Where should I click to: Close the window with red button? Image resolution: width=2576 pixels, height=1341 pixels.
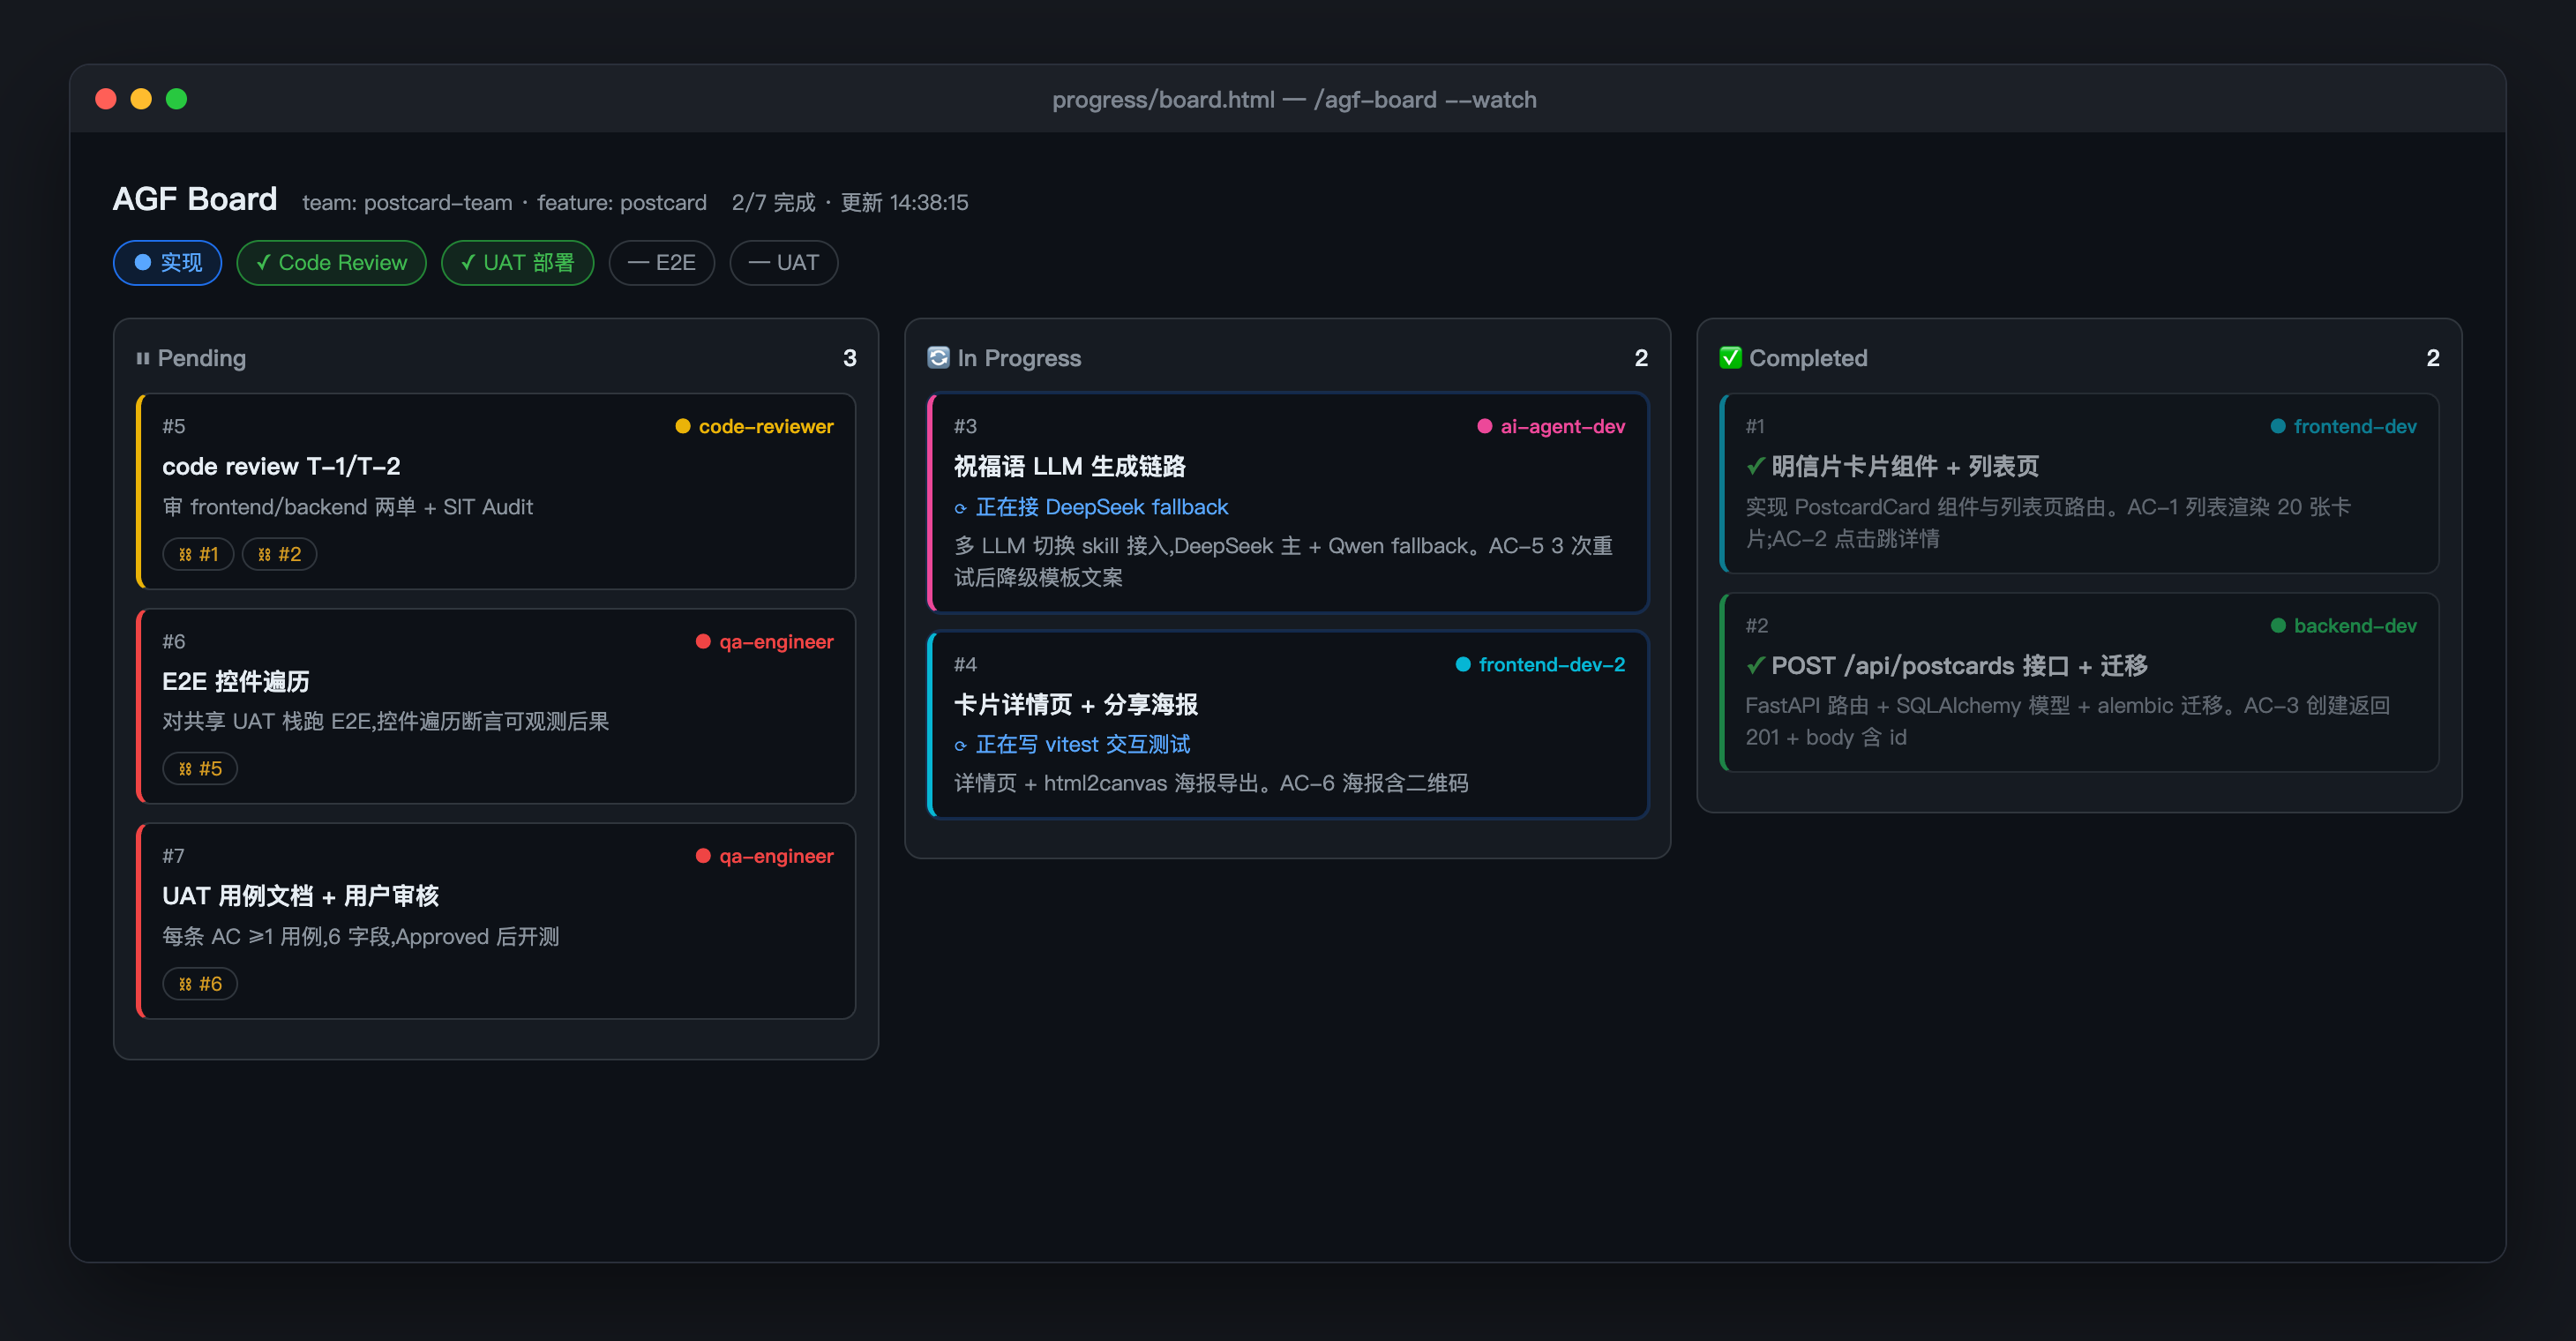[106, 99]
